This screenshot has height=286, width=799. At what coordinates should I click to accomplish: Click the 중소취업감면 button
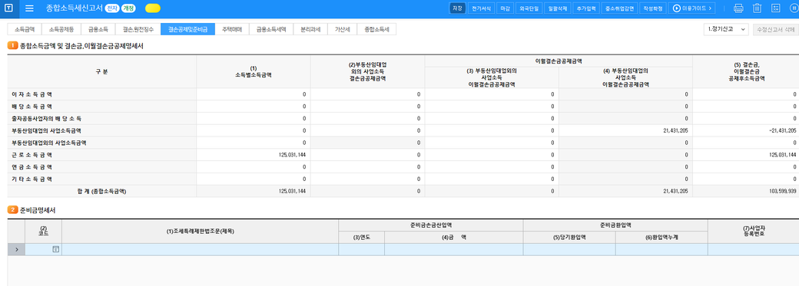pos(620,8)
